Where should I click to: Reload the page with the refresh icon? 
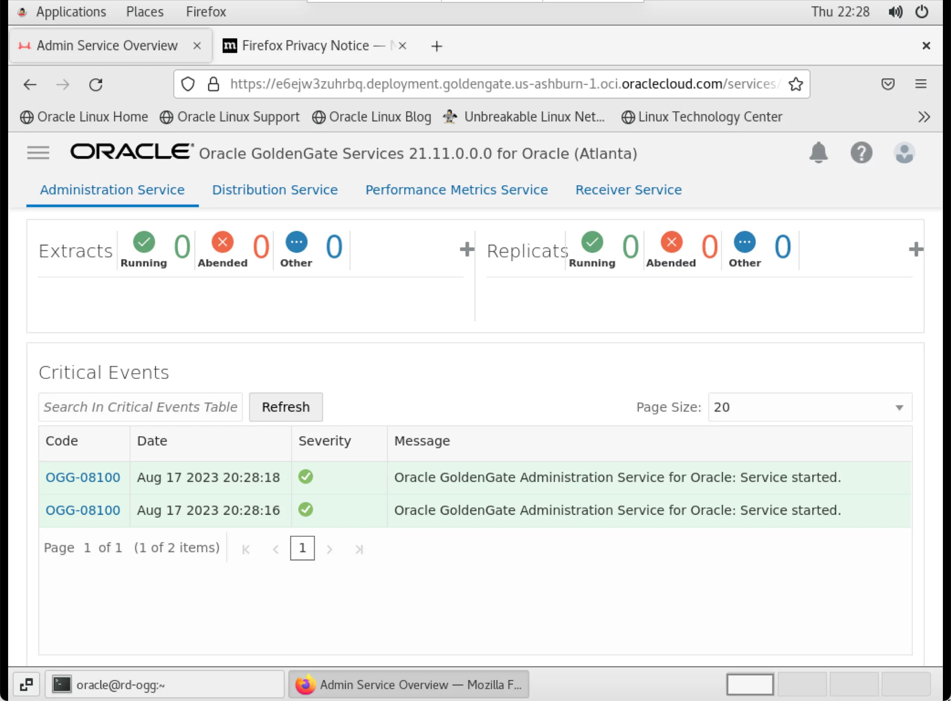96,84
